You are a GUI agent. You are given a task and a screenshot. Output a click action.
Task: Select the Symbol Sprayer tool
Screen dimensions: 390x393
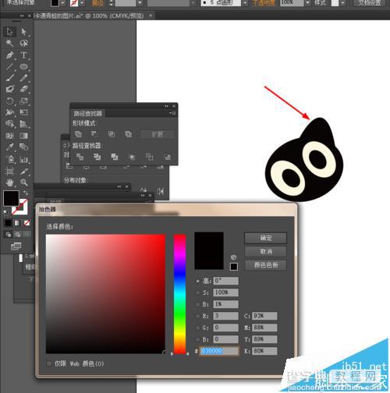(10, 159)
